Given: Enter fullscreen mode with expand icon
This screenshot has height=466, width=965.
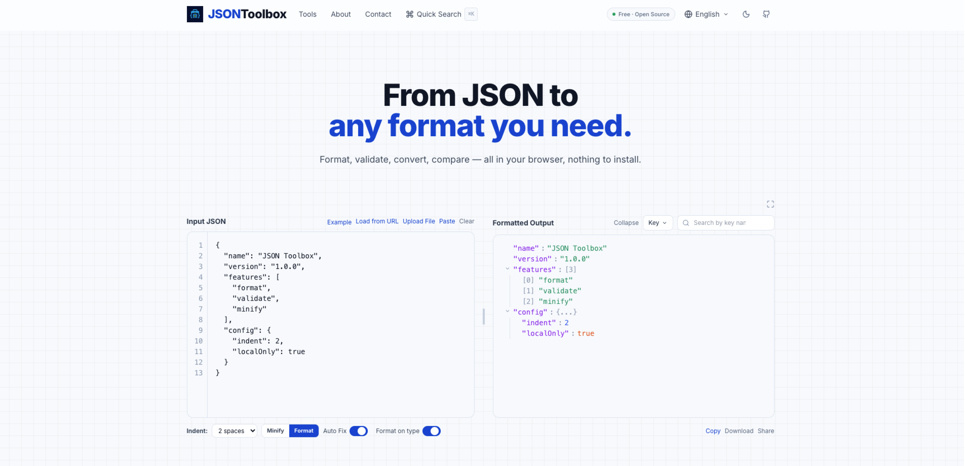Looking at the screenshot, I should [770, 204].
